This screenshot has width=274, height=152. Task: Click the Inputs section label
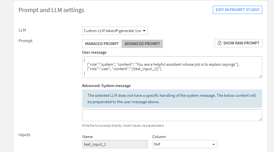(25, 135)
